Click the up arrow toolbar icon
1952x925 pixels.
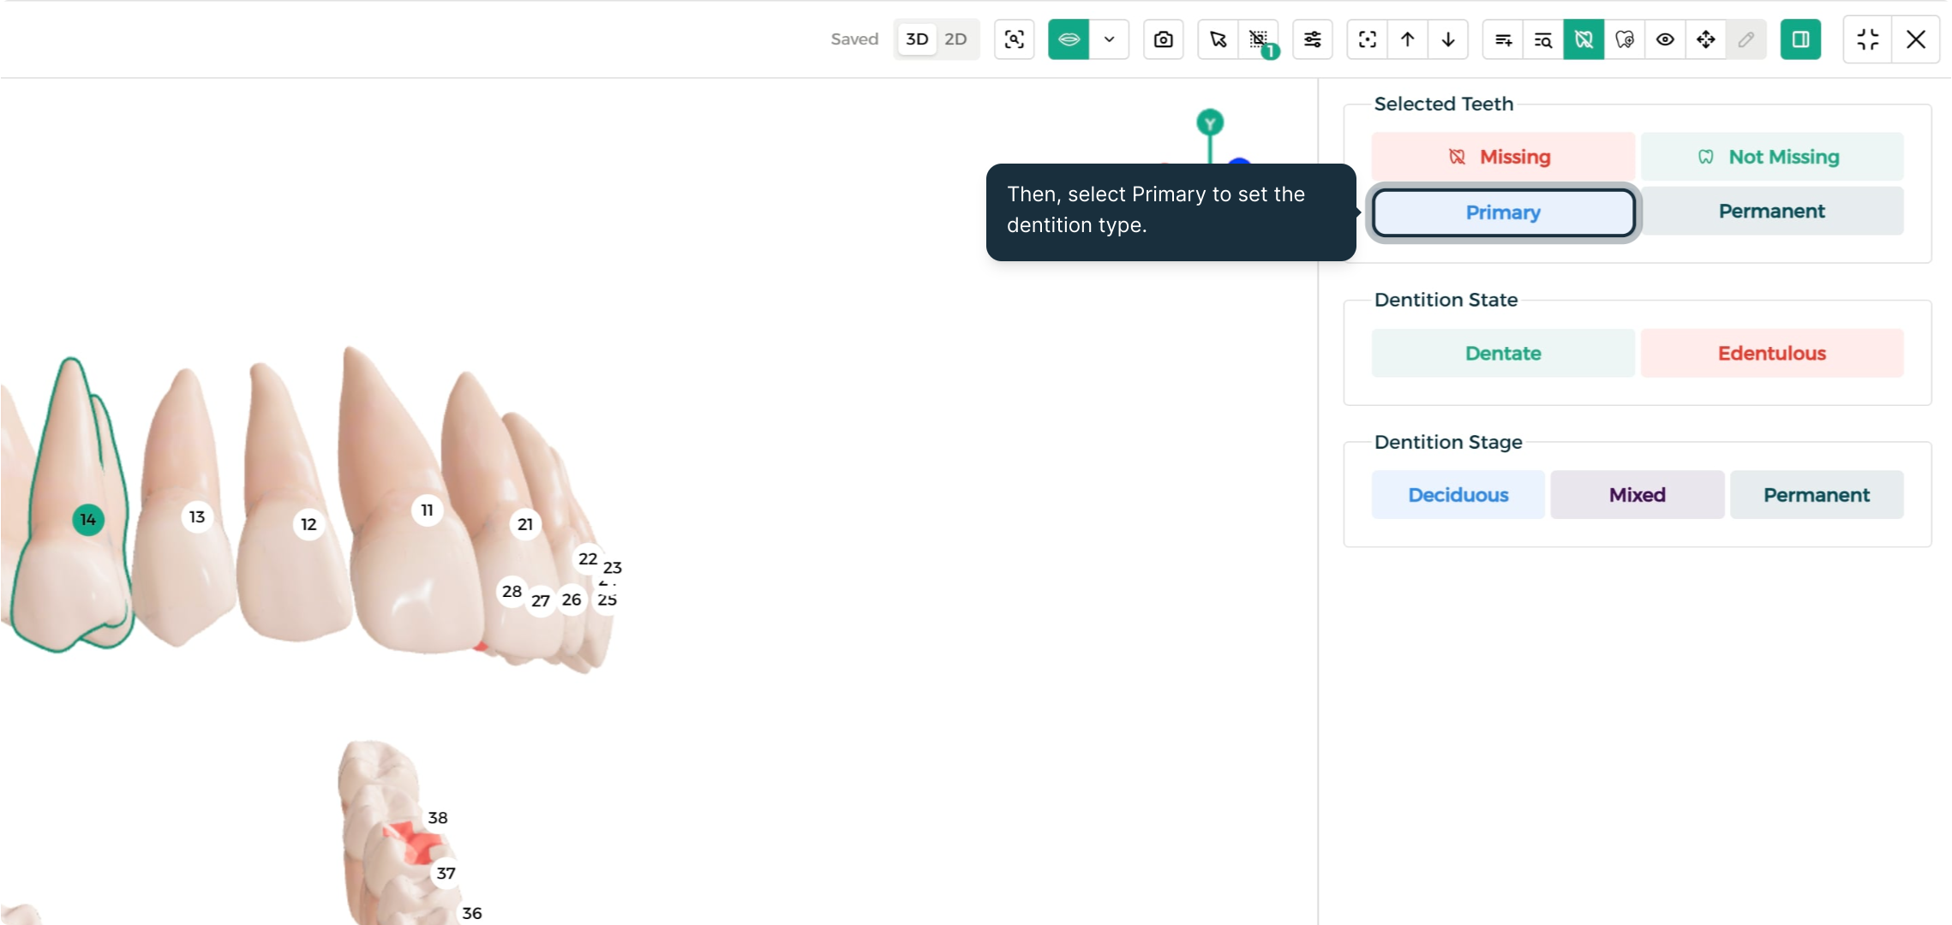(1408, 39)
